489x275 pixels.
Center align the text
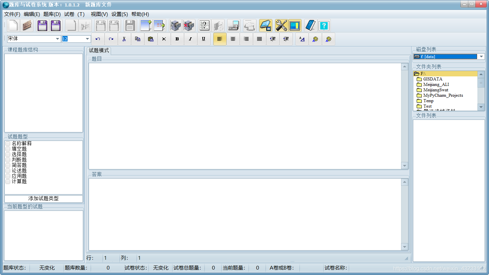[233, 39]
